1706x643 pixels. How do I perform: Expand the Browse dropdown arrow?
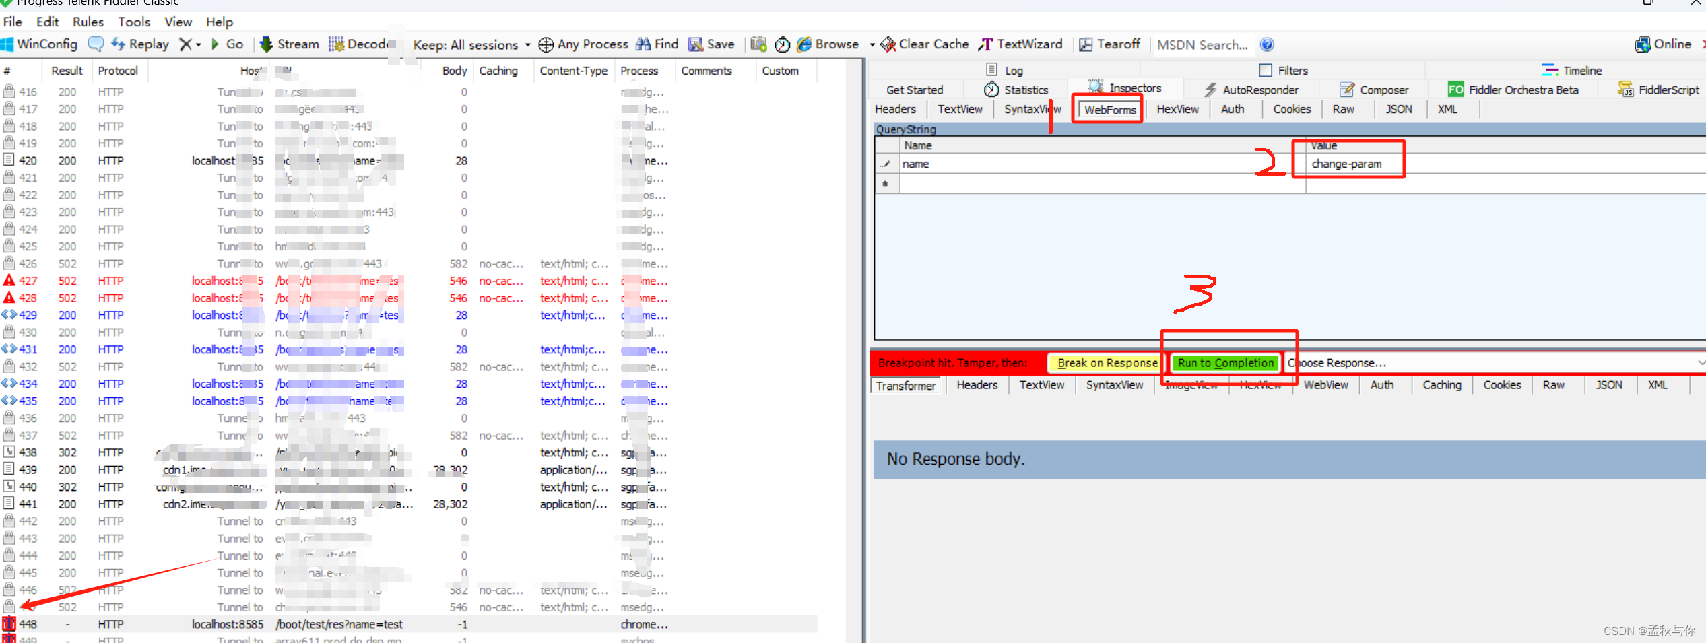click(872, 45)
